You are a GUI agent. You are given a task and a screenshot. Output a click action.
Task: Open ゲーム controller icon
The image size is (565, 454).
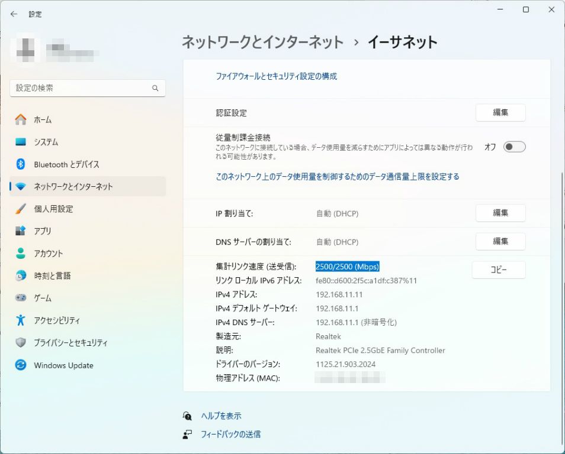(x=21, y=298)
